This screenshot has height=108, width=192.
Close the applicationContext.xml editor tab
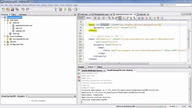click(135, 14)
